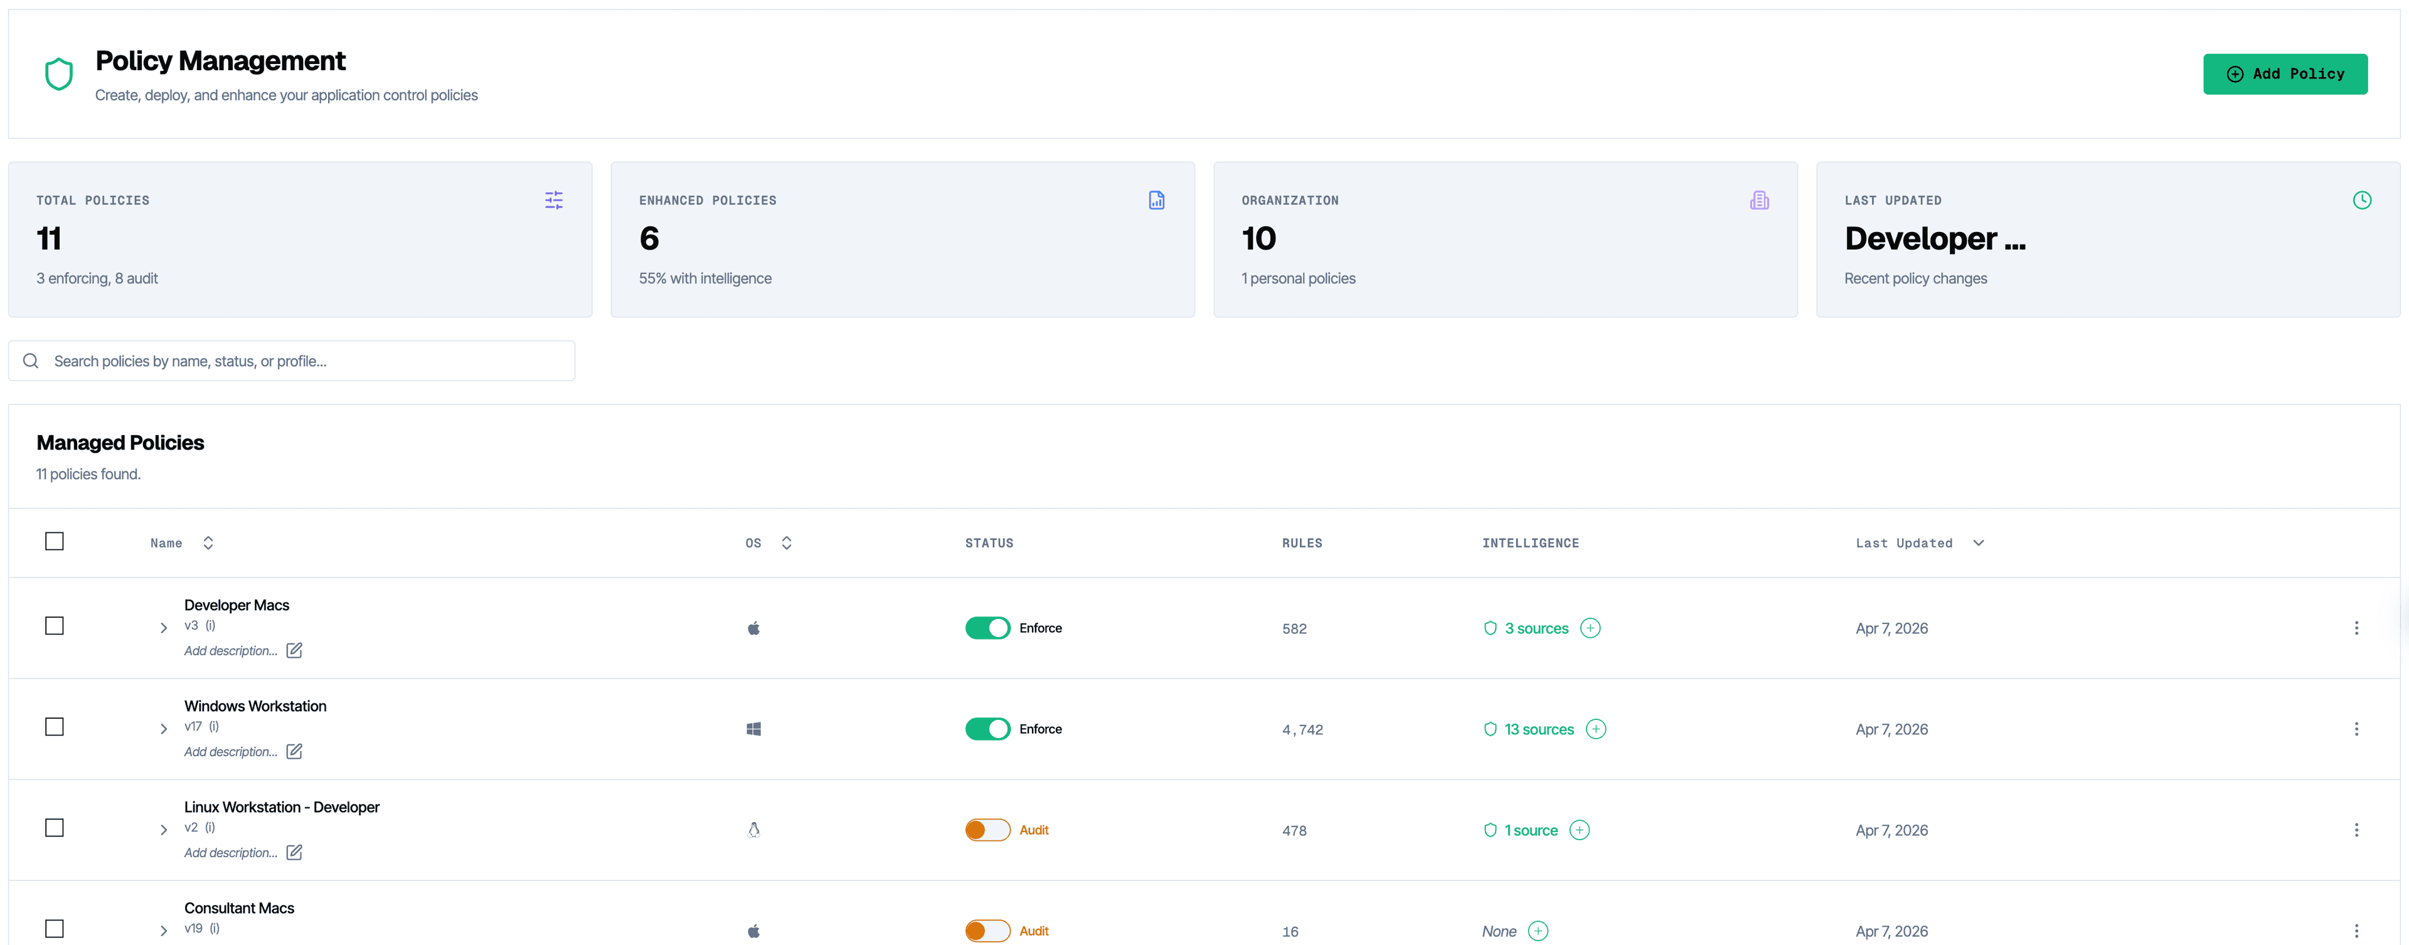Click the Linux penguin icon on Linux Workstation row
Viewport: 2409px width, 945px height.
(753, 829)
